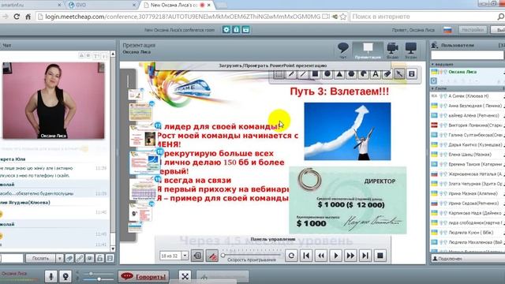505x284 pixels.
Task: Select the filled rectangle tool
Action: (x=315, y=74)
